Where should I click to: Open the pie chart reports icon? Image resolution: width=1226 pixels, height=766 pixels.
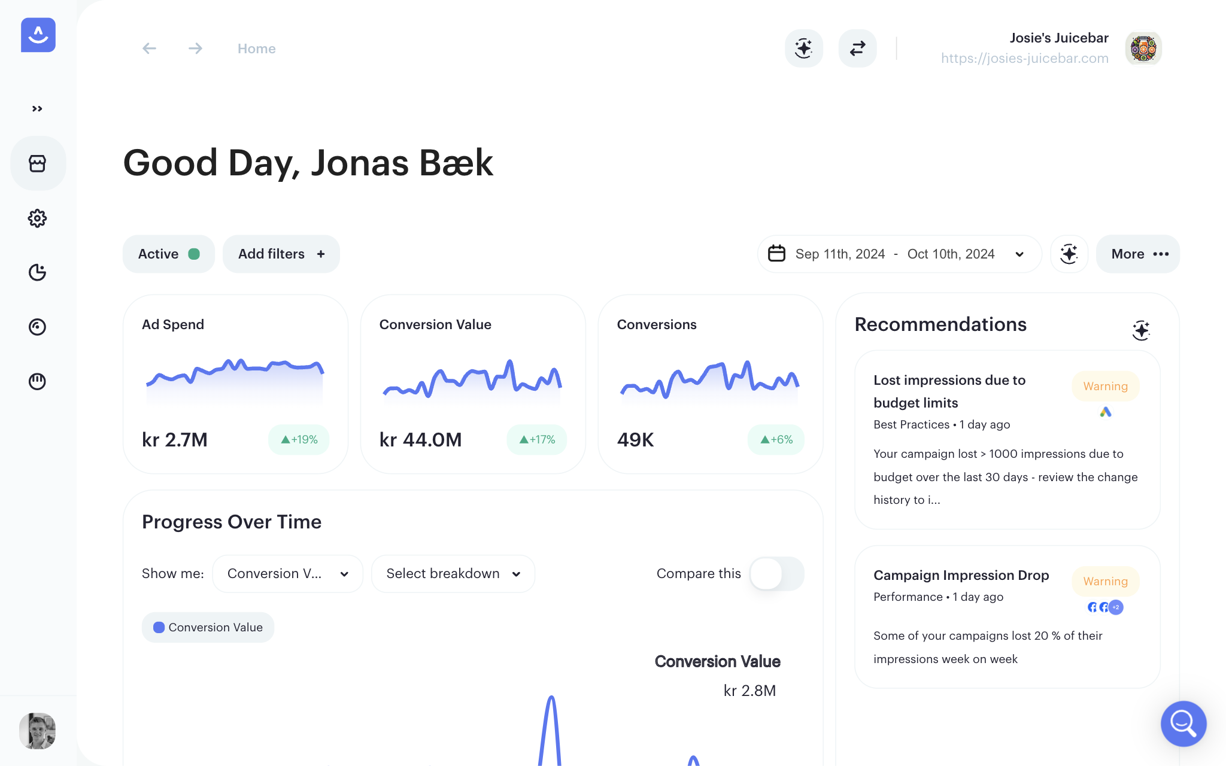[37, 272]
